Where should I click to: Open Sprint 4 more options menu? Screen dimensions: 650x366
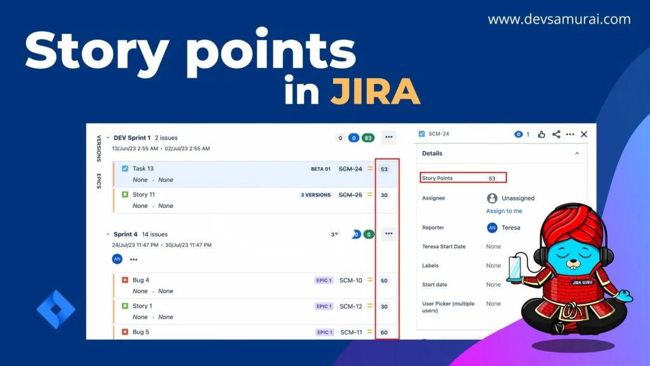tap(388, 234)
